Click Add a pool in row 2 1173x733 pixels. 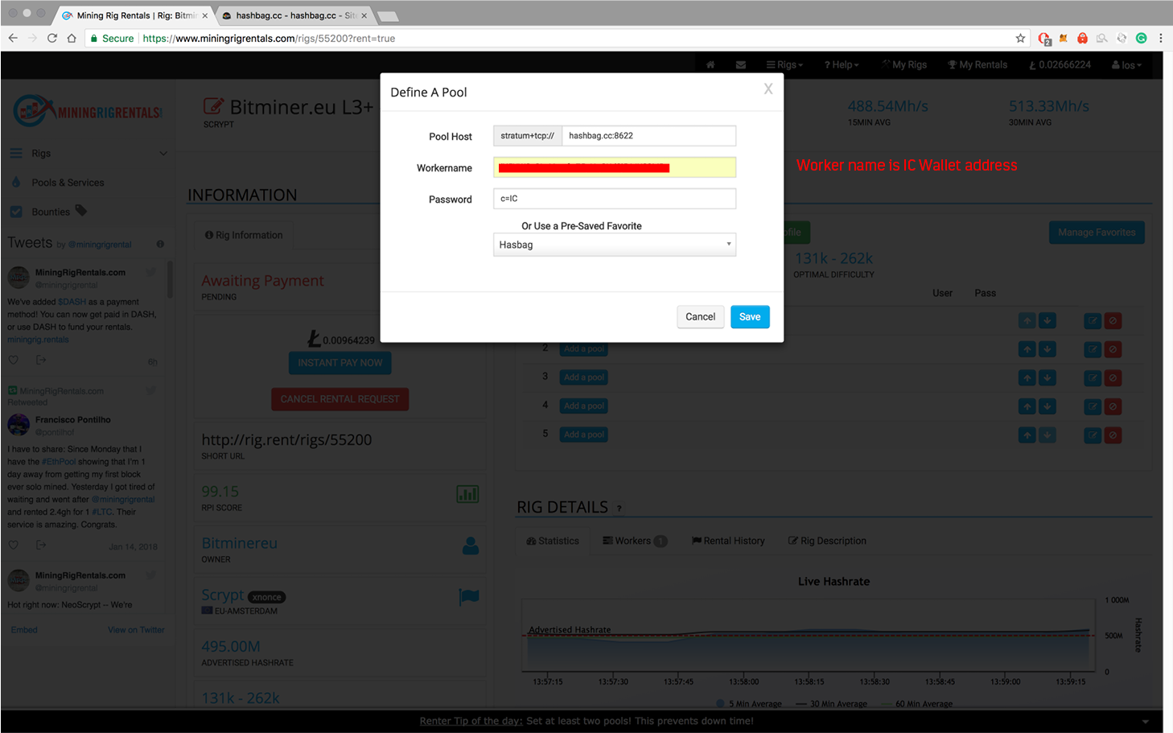tap(584, 349)
